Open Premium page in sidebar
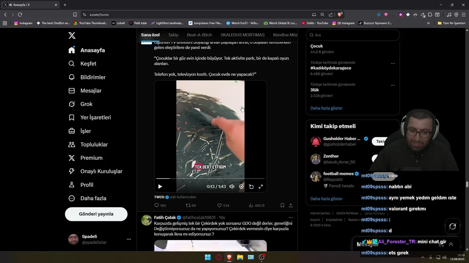 point(86,158)
